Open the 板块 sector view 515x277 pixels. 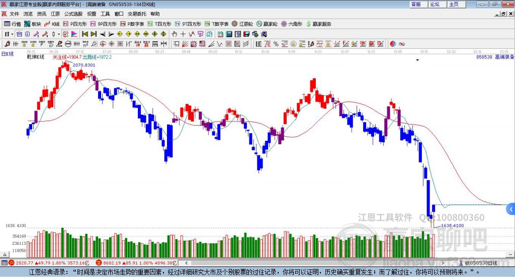[33, 24]
